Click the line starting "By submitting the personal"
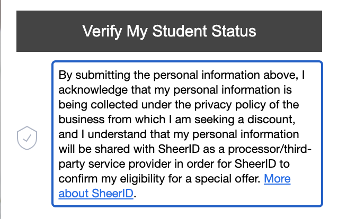This screenshot has height=219, width=338. (182, 75)
